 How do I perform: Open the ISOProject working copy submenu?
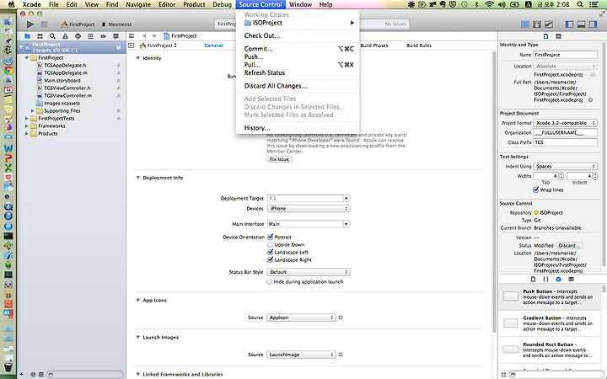click(298, 23)
